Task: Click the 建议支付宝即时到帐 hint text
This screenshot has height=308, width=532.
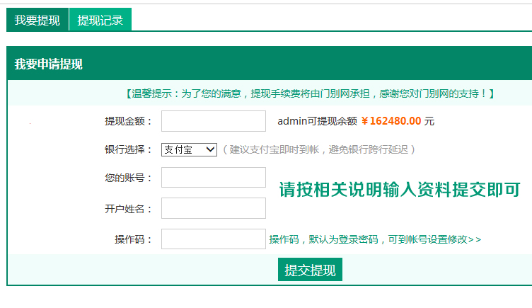Action: [x=318, y=149]
